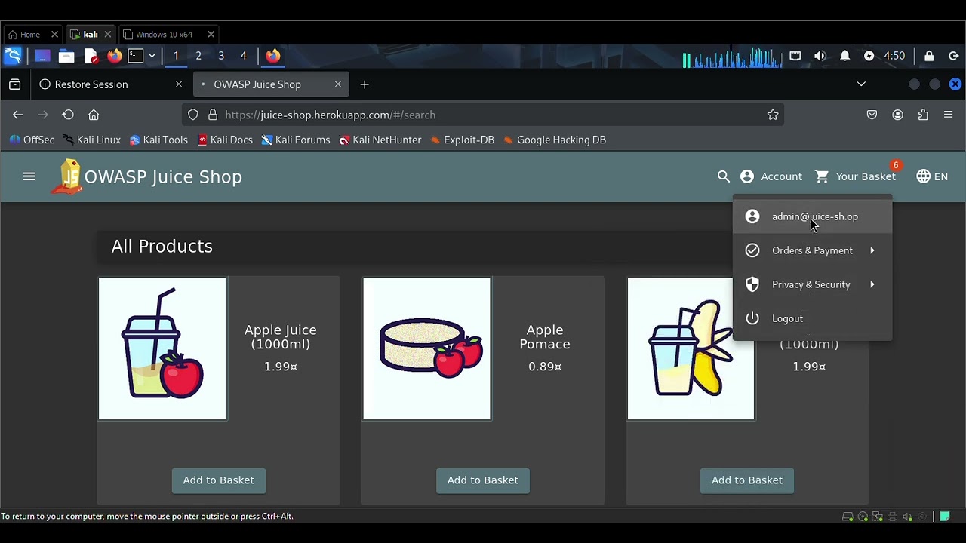
Task: Switch to workspace 3
Action: pyautogui.click(x=221, y=56)
